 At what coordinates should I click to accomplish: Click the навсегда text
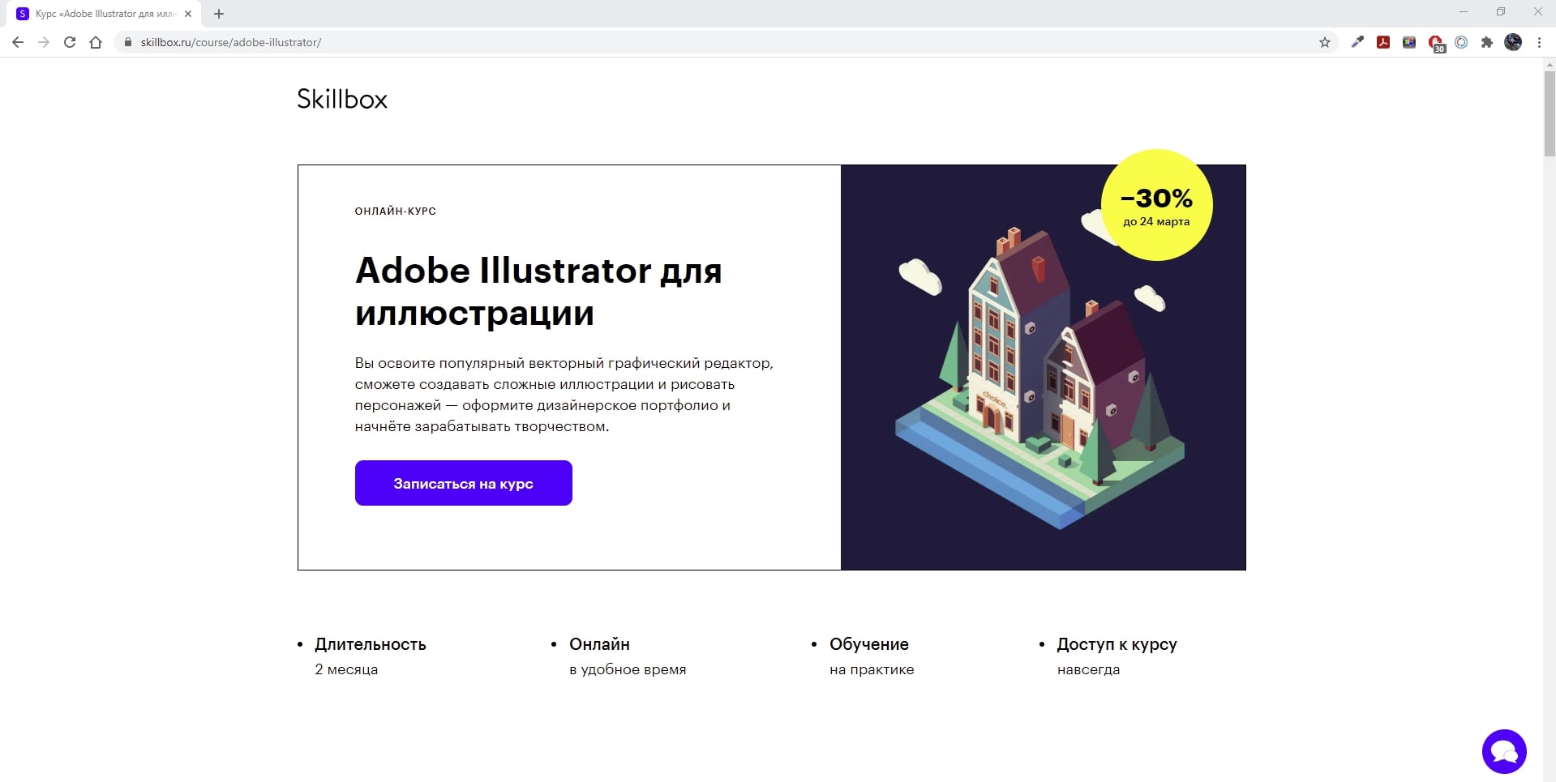click(x=1088, y=669)
